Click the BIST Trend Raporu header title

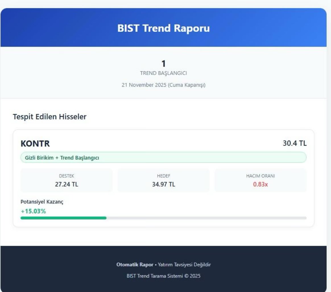[x=164, y=28]
